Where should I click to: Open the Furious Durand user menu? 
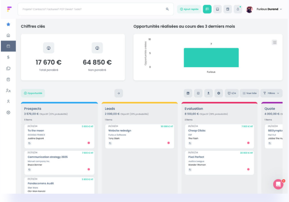click(264, 9)
